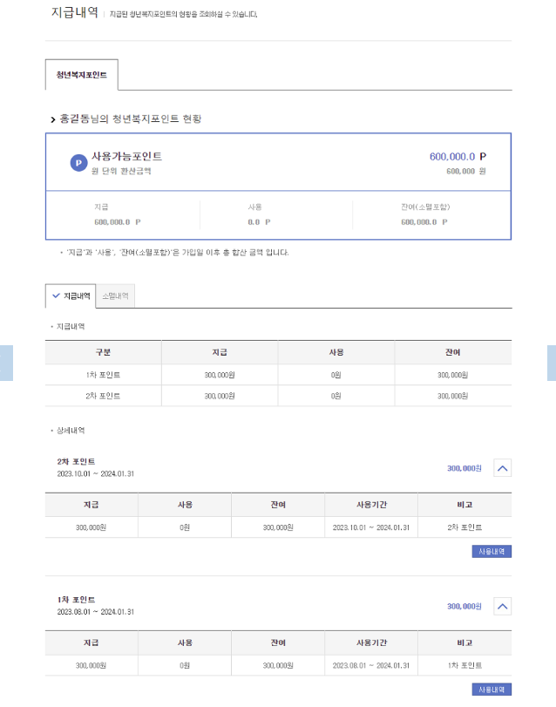This screenshot has width=556, height=707.
Task: Collapse the 1차 포인트 detail section
Action: pyautogui.click(x=502, y=607)
